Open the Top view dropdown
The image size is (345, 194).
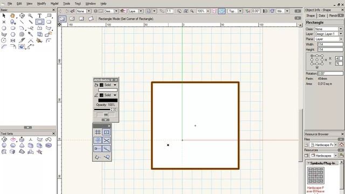point(240,11)
